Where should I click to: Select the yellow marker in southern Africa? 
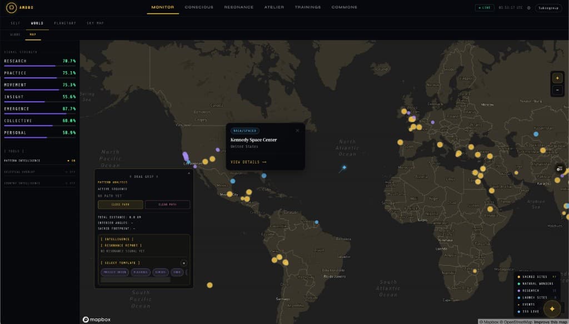pyautogui.click(x=475, y=271)
